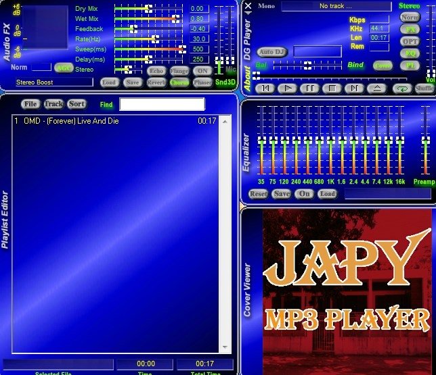Adjust the Sweep(ms) slider

(x=182, y=49)
